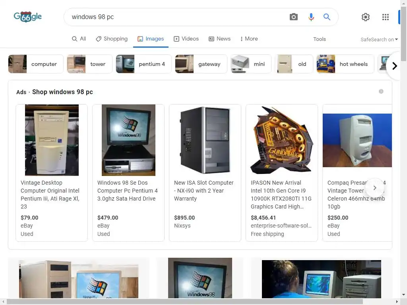Select the Images tab
This screenshot has height=305, width=407.
click(x=151, y=39)
